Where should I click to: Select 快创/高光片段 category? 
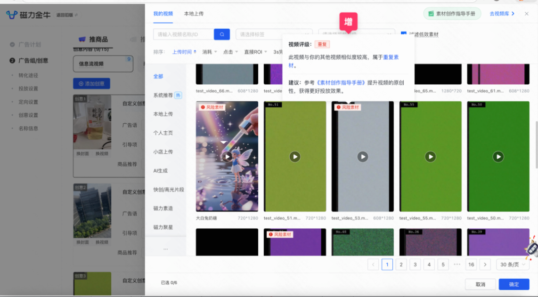coord(169,189)
